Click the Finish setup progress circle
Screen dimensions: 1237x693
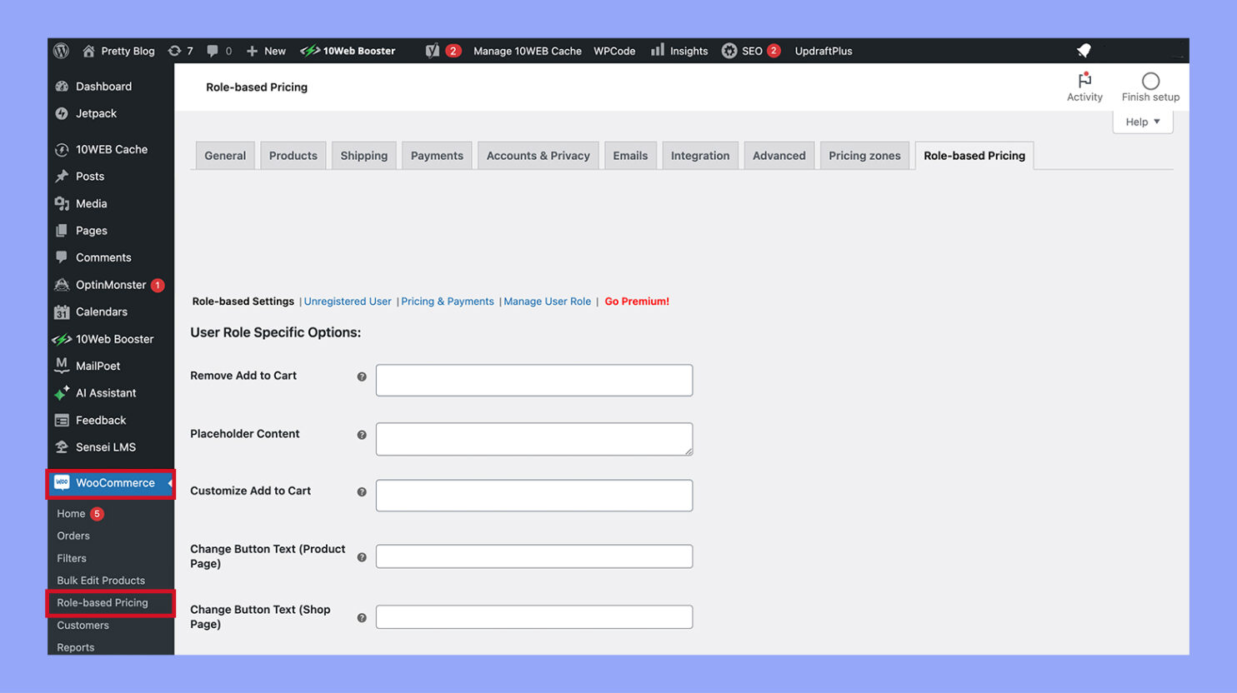(1150, 79)
